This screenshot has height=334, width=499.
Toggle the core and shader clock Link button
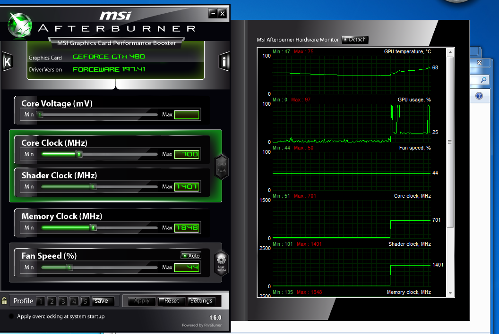click(x=222, y=167)
